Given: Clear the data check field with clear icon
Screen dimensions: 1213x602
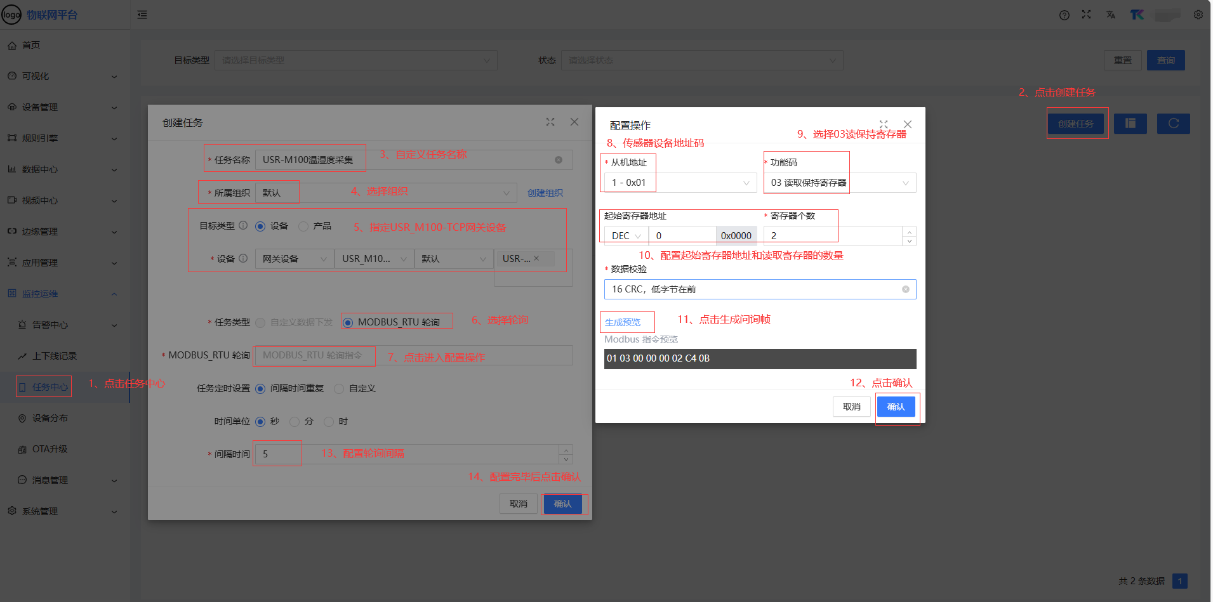Looking at the screenshot, I should [x=905, y=289].
